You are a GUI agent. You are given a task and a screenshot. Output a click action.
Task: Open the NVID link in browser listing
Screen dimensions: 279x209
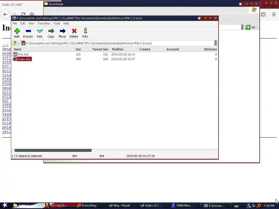click(7, 97)
